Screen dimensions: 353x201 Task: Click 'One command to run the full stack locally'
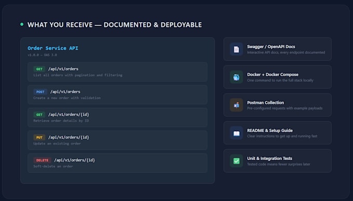[x=280, y=80]
